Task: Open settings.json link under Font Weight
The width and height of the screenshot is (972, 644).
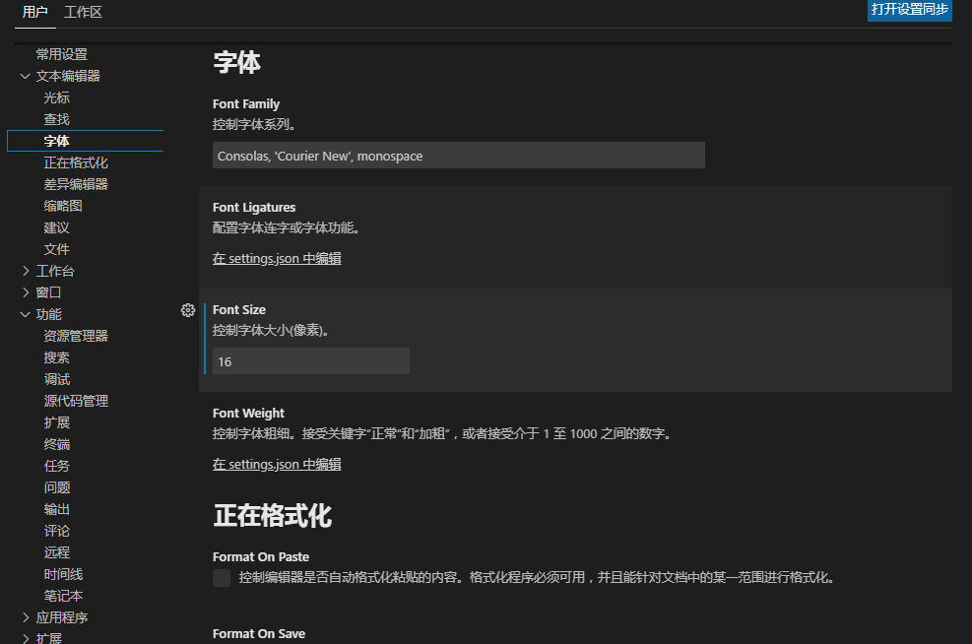Action: (x=277, y=465)
